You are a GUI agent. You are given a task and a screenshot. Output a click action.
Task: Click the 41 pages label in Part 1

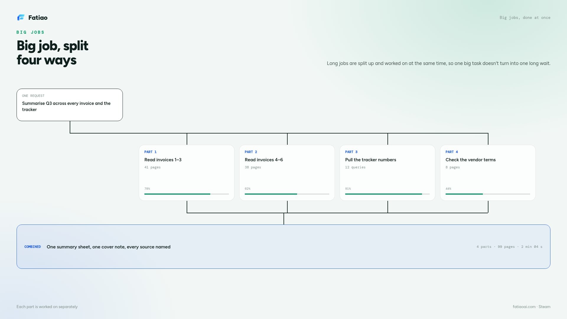tap(152, 167)
